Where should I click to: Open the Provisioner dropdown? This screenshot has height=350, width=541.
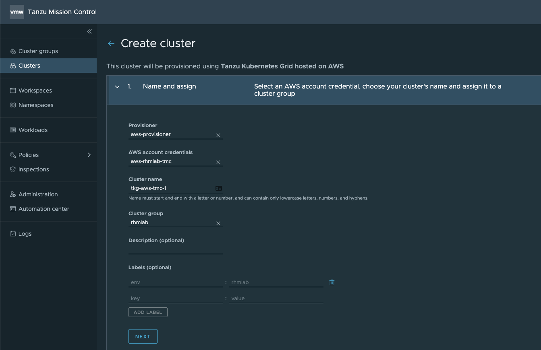tap(176, 134)
